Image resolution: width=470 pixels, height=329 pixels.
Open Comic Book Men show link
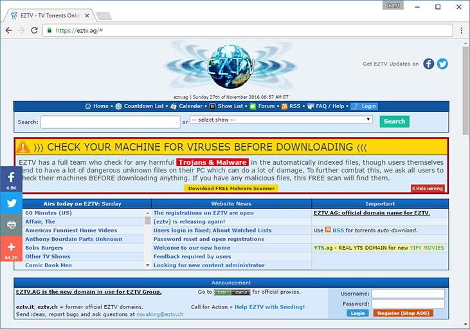(x=49, y=265)
